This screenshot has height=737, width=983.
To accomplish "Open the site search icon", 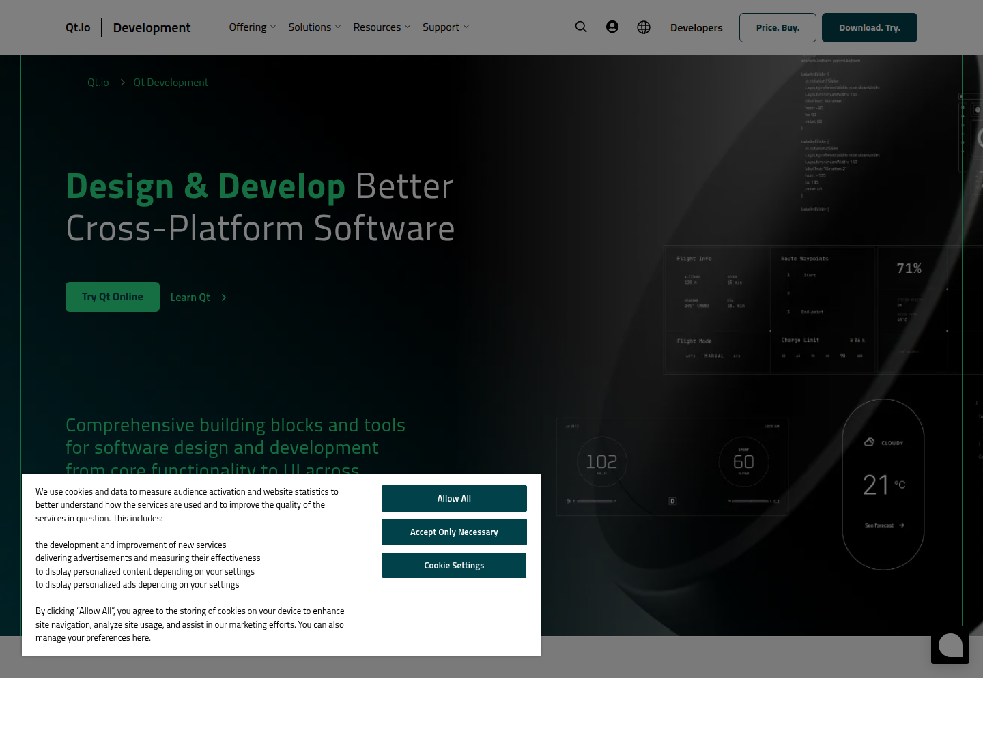I will (x=581, y=27).
